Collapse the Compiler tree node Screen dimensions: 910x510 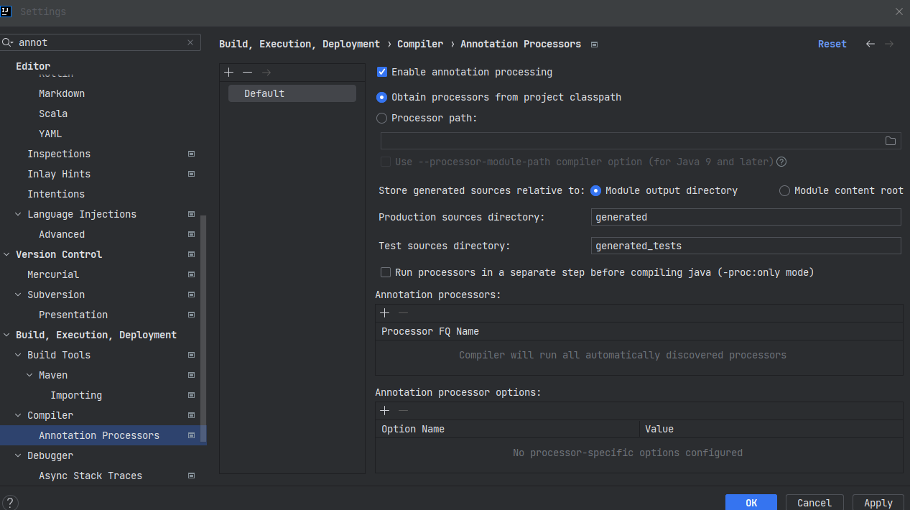click(x=18, y=415)
